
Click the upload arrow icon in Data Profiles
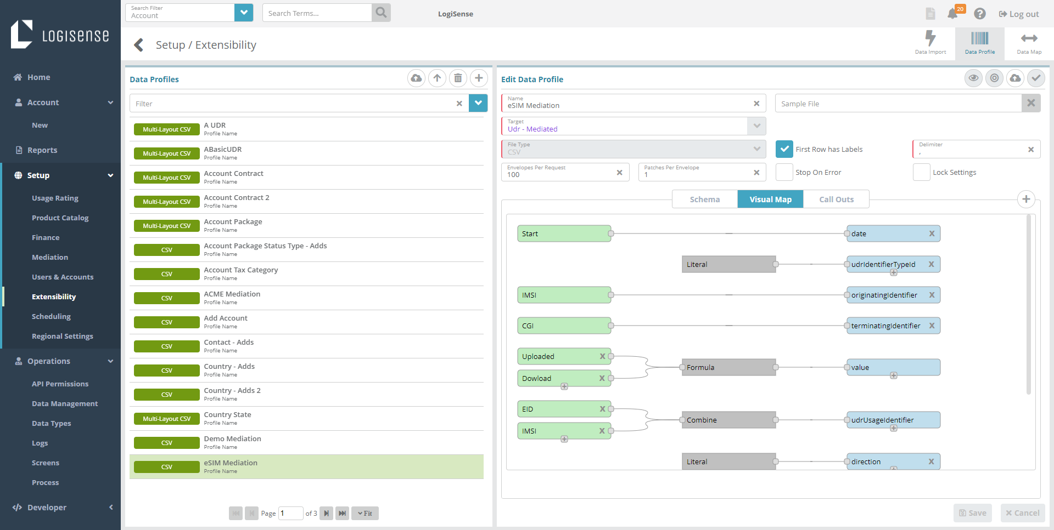(437, 78)
